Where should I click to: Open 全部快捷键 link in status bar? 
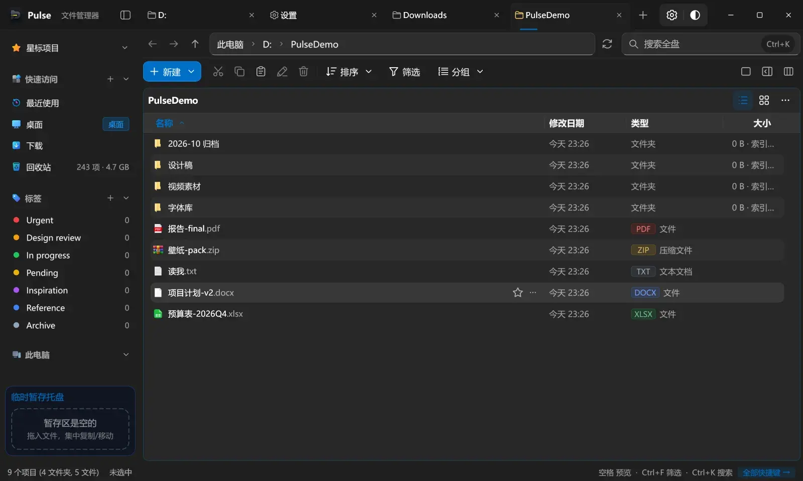(x=766, y=472)
